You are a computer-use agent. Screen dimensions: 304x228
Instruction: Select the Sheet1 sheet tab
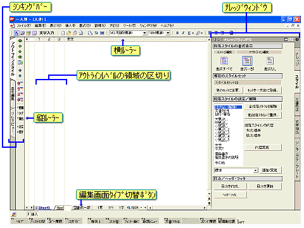43,208
